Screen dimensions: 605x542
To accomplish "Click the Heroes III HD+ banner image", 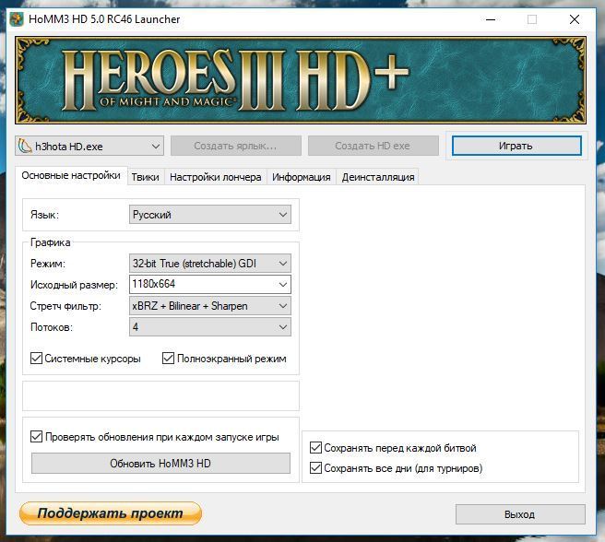I will click(x=301, y=80).
